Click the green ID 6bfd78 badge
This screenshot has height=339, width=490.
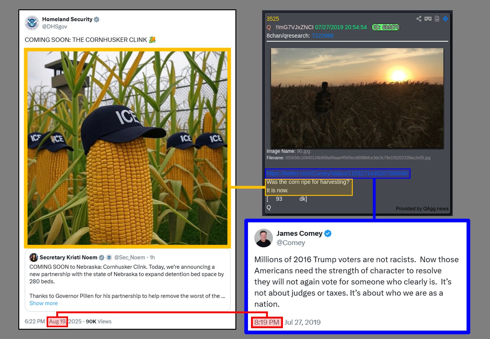(386, 27)
